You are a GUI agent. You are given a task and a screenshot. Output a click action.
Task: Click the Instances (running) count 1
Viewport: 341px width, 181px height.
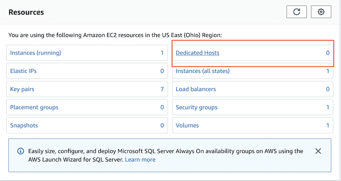pyautogui.click(x=162, y=53)
